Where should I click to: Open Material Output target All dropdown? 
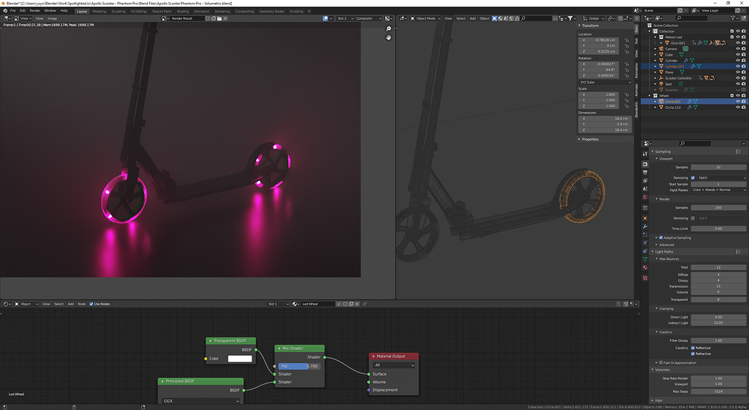(394, 365)
